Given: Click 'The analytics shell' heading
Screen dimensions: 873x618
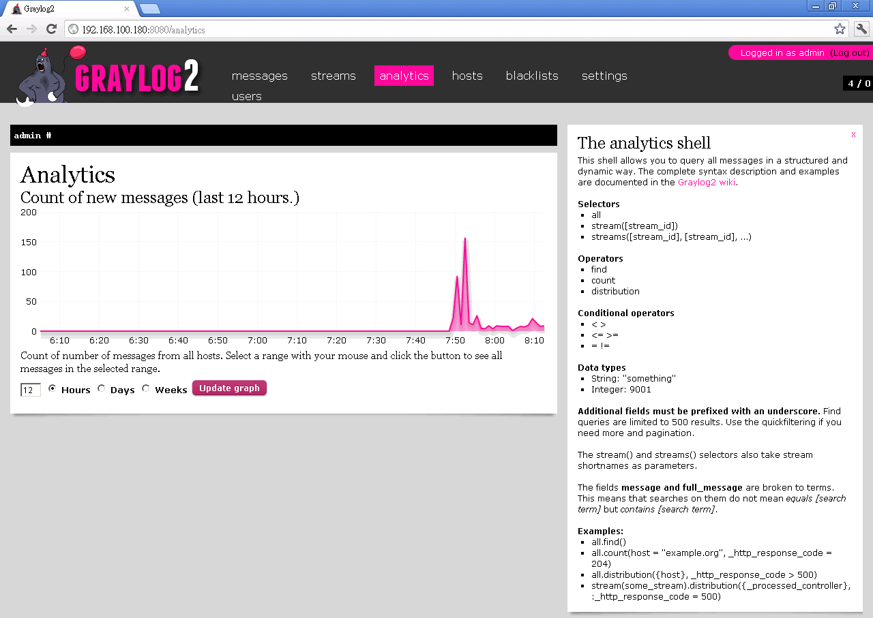Looking at the screenshot, I should pyautogui.click(x=644, y=142).
